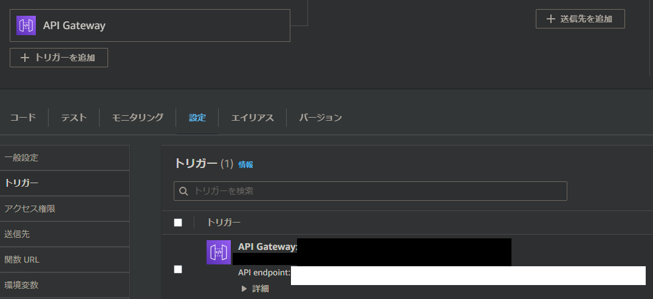Viewport: 653px width, 299px height.
Task: Click the トリガー column header
Action: point(224,223)
